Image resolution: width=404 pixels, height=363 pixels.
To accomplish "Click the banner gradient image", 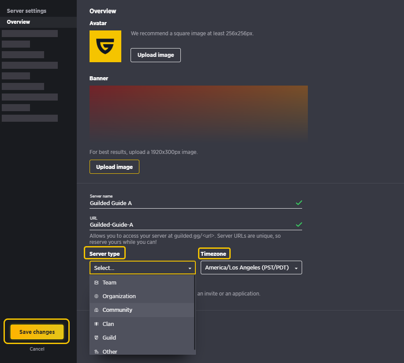I will coord(198,113).
